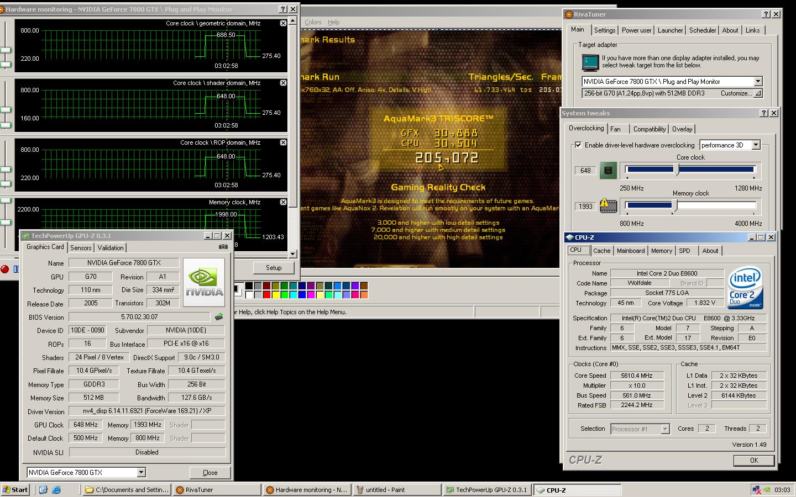The image size is (796, 497).
Task: Open the Mainboard tab in CPU-Z
Action: coord(631,251)
